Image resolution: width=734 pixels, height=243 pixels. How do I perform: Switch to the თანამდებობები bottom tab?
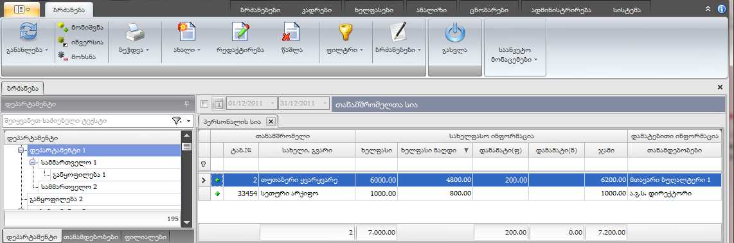point(91,237)
